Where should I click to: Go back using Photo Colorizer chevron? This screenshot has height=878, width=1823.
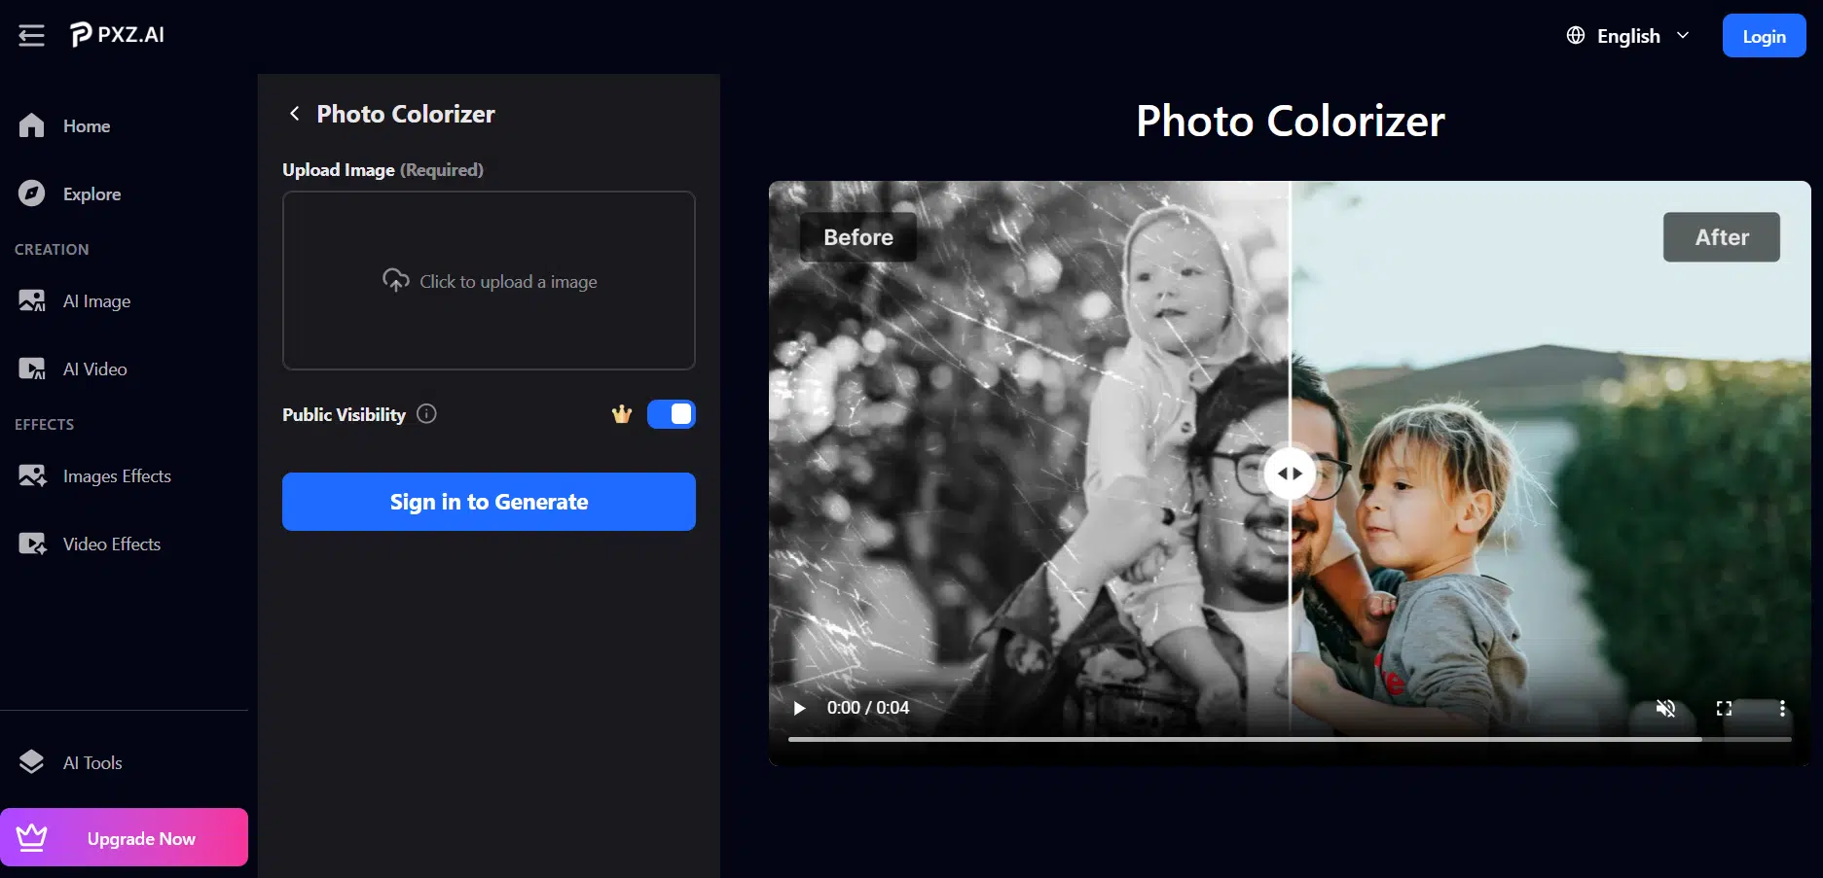tap(294, 114)
